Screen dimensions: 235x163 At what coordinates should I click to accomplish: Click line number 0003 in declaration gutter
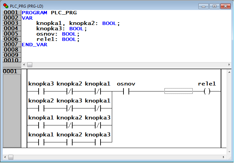11,23
